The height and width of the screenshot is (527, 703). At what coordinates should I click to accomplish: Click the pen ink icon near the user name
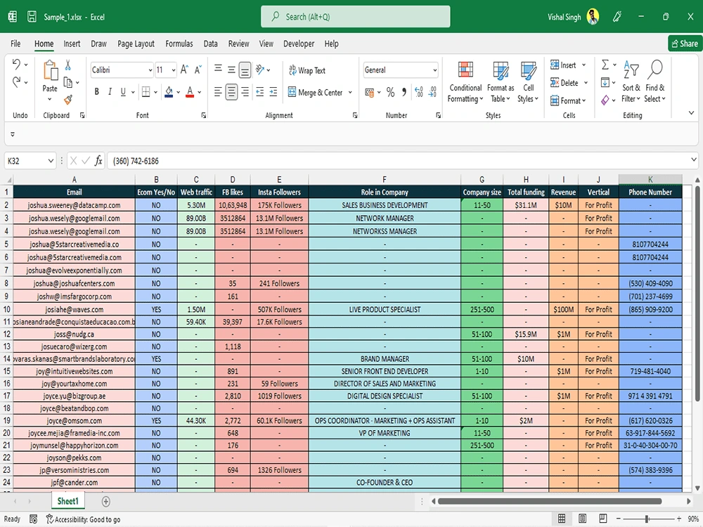[617, 17]
